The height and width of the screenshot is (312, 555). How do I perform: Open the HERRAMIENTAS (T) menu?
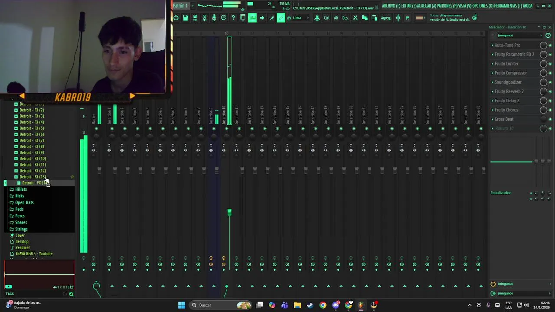(x=508, y=6)
